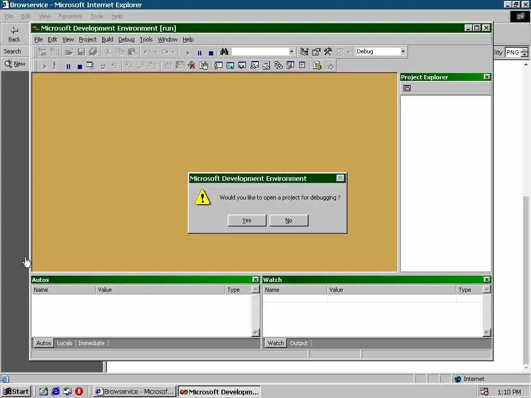Switch to the Immediate tab
531x398 pixels.
[91, 343]
